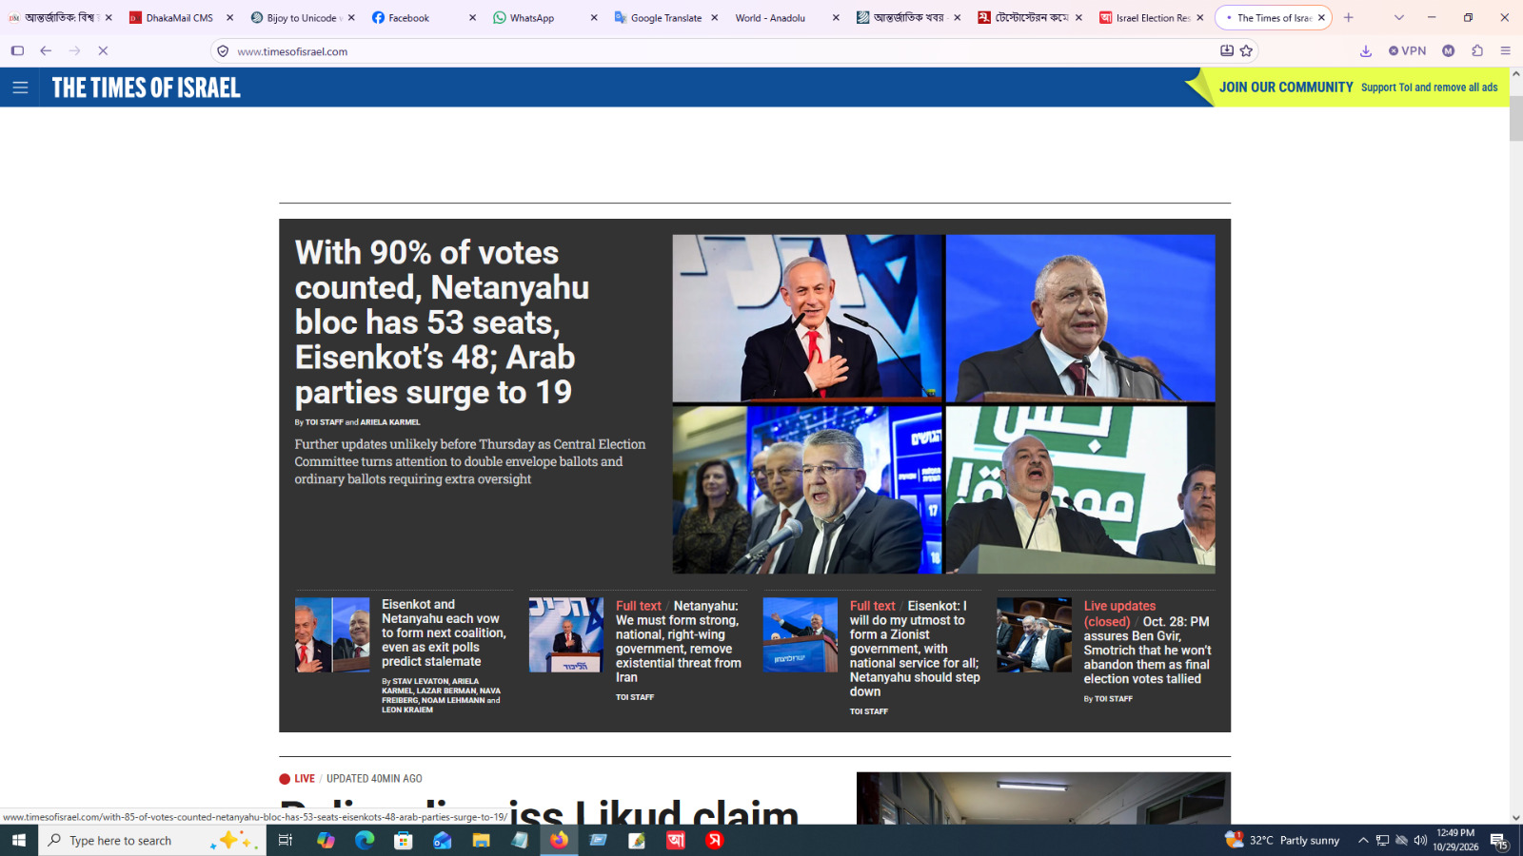Click the Netanyahu podium photo in collage
Viewport: 1523px width, 856px height.
pos(807,319)
